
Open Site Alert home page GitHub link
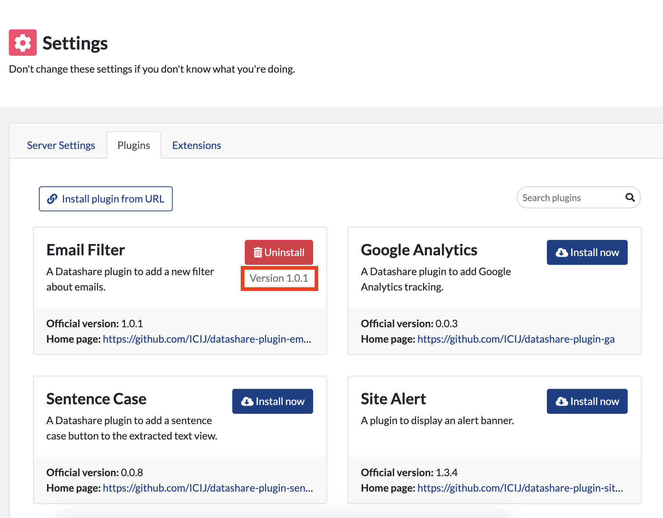(x=520, y=488)
